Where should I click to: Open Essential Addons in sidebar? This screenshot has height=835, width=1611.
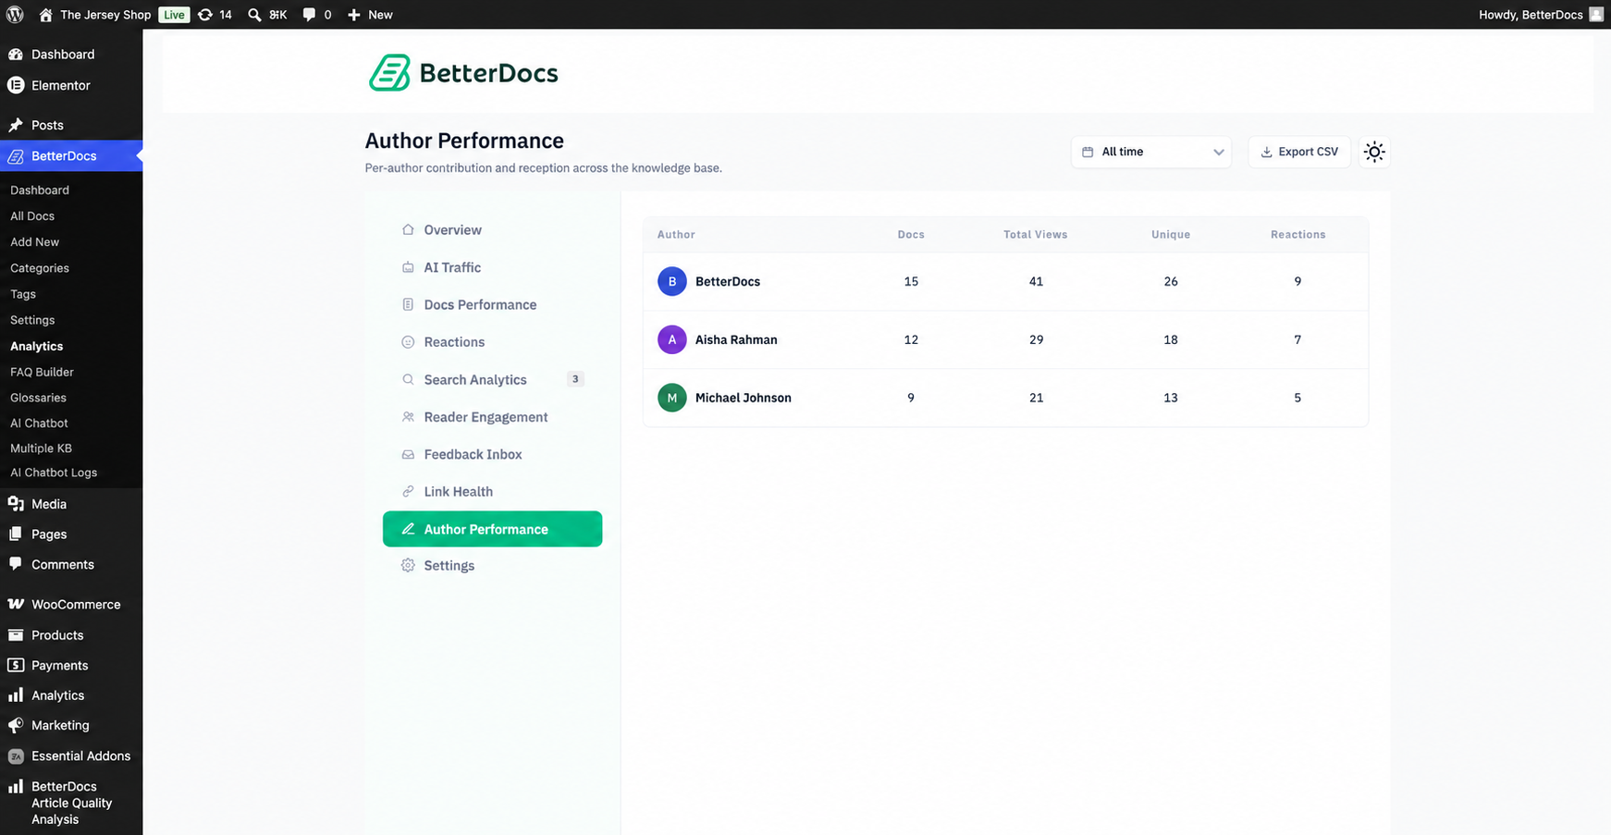[x=71, y=755]
